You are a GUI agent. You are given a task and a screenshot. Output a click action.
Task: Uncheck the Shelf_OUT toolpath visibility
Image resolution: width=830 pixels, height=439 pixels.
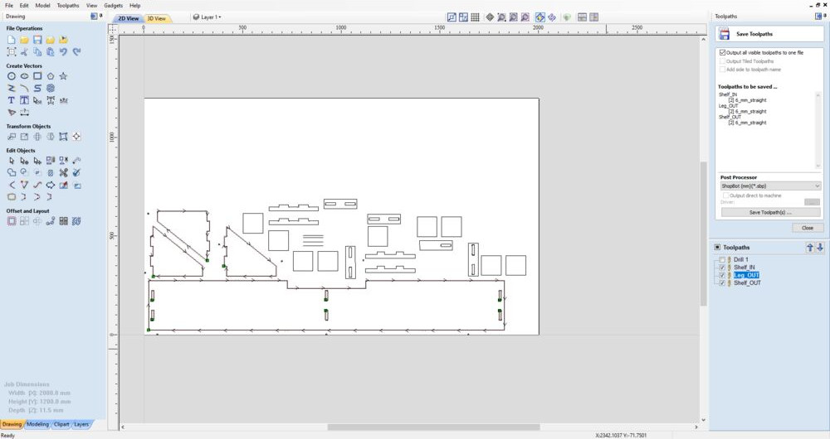pos(723,283)
